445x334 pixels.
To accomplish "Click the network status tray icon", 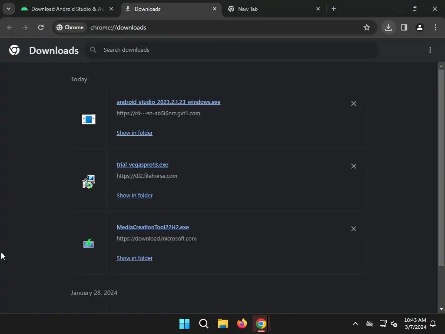I will click(x=383, y=324).
